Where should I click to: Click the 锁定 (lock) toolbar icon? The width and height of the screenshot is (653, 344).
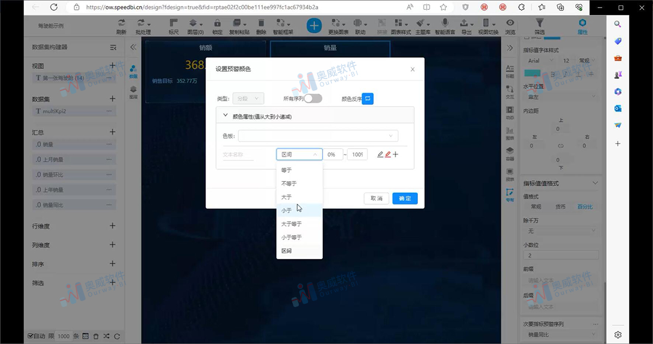217,25
